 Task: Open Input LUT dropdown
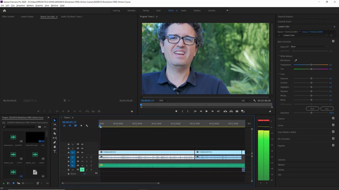coord(309,47)
